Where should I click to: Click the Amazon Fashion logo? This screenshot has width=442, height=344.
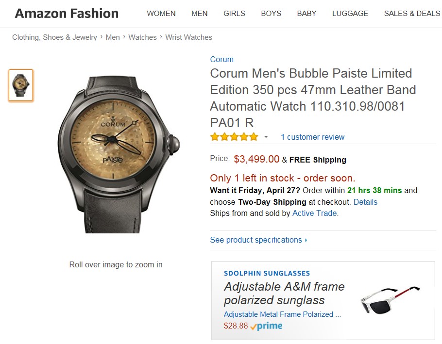[67, 13]
